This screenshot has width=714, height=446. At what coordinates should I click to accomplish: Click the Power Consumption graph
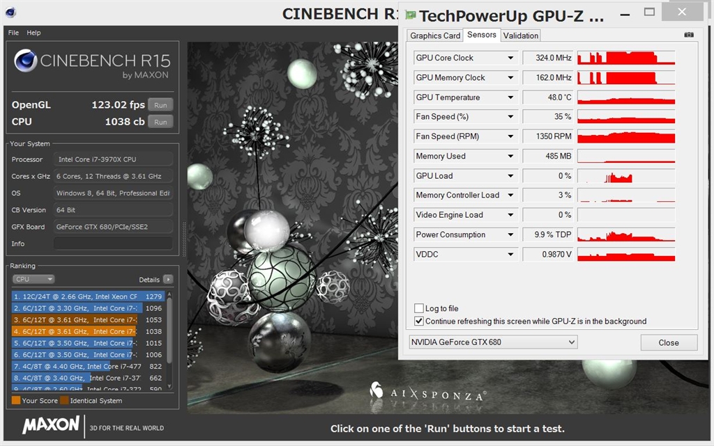point(625,234)
